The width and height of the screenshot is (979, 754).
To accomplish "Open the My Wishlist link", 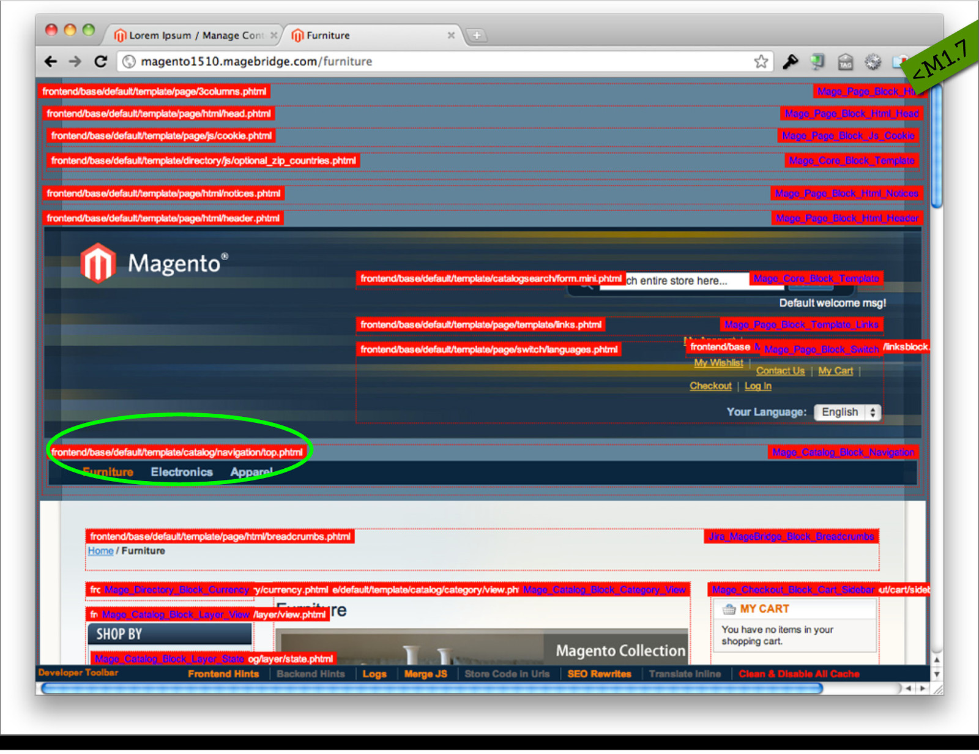I will [x=718, y=363].
